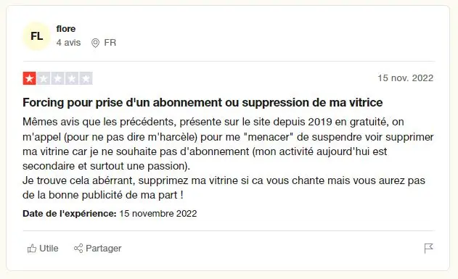Open the review dated 15 nov. 2022
Viewport: 458px width, 279px height.
coord(406,78)
